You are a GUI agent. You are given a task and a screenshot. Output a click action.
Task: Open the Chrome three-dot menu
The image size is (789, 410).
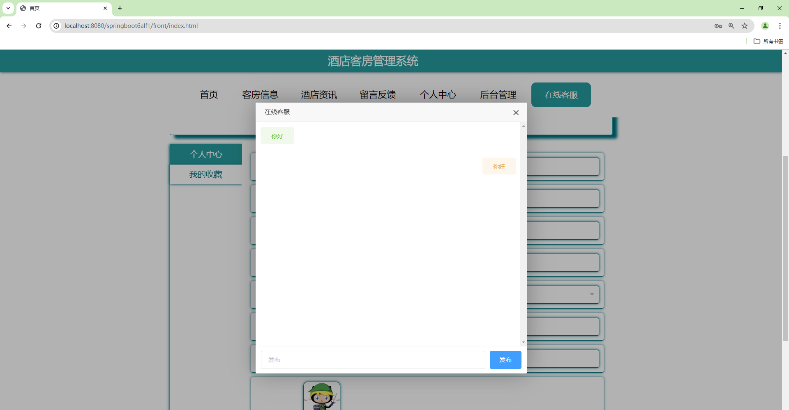[780, 26]
